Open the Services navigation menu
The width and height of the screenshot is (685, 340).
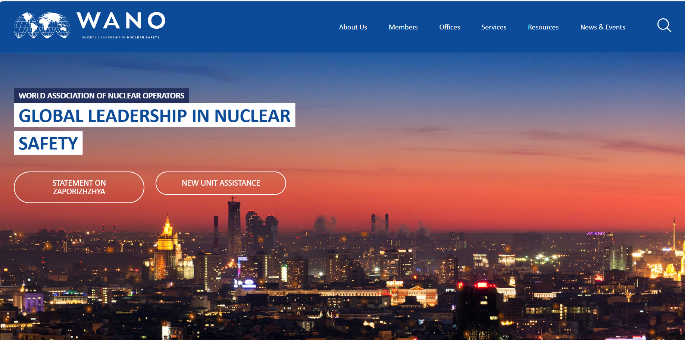coord(494,27)
